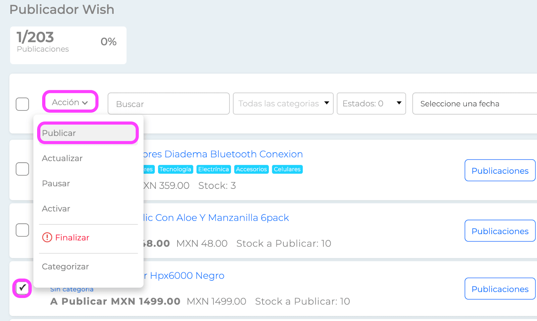Click the Electrínica category tag
The height and width of the screenshot is (321, 537).
(213, 169)
